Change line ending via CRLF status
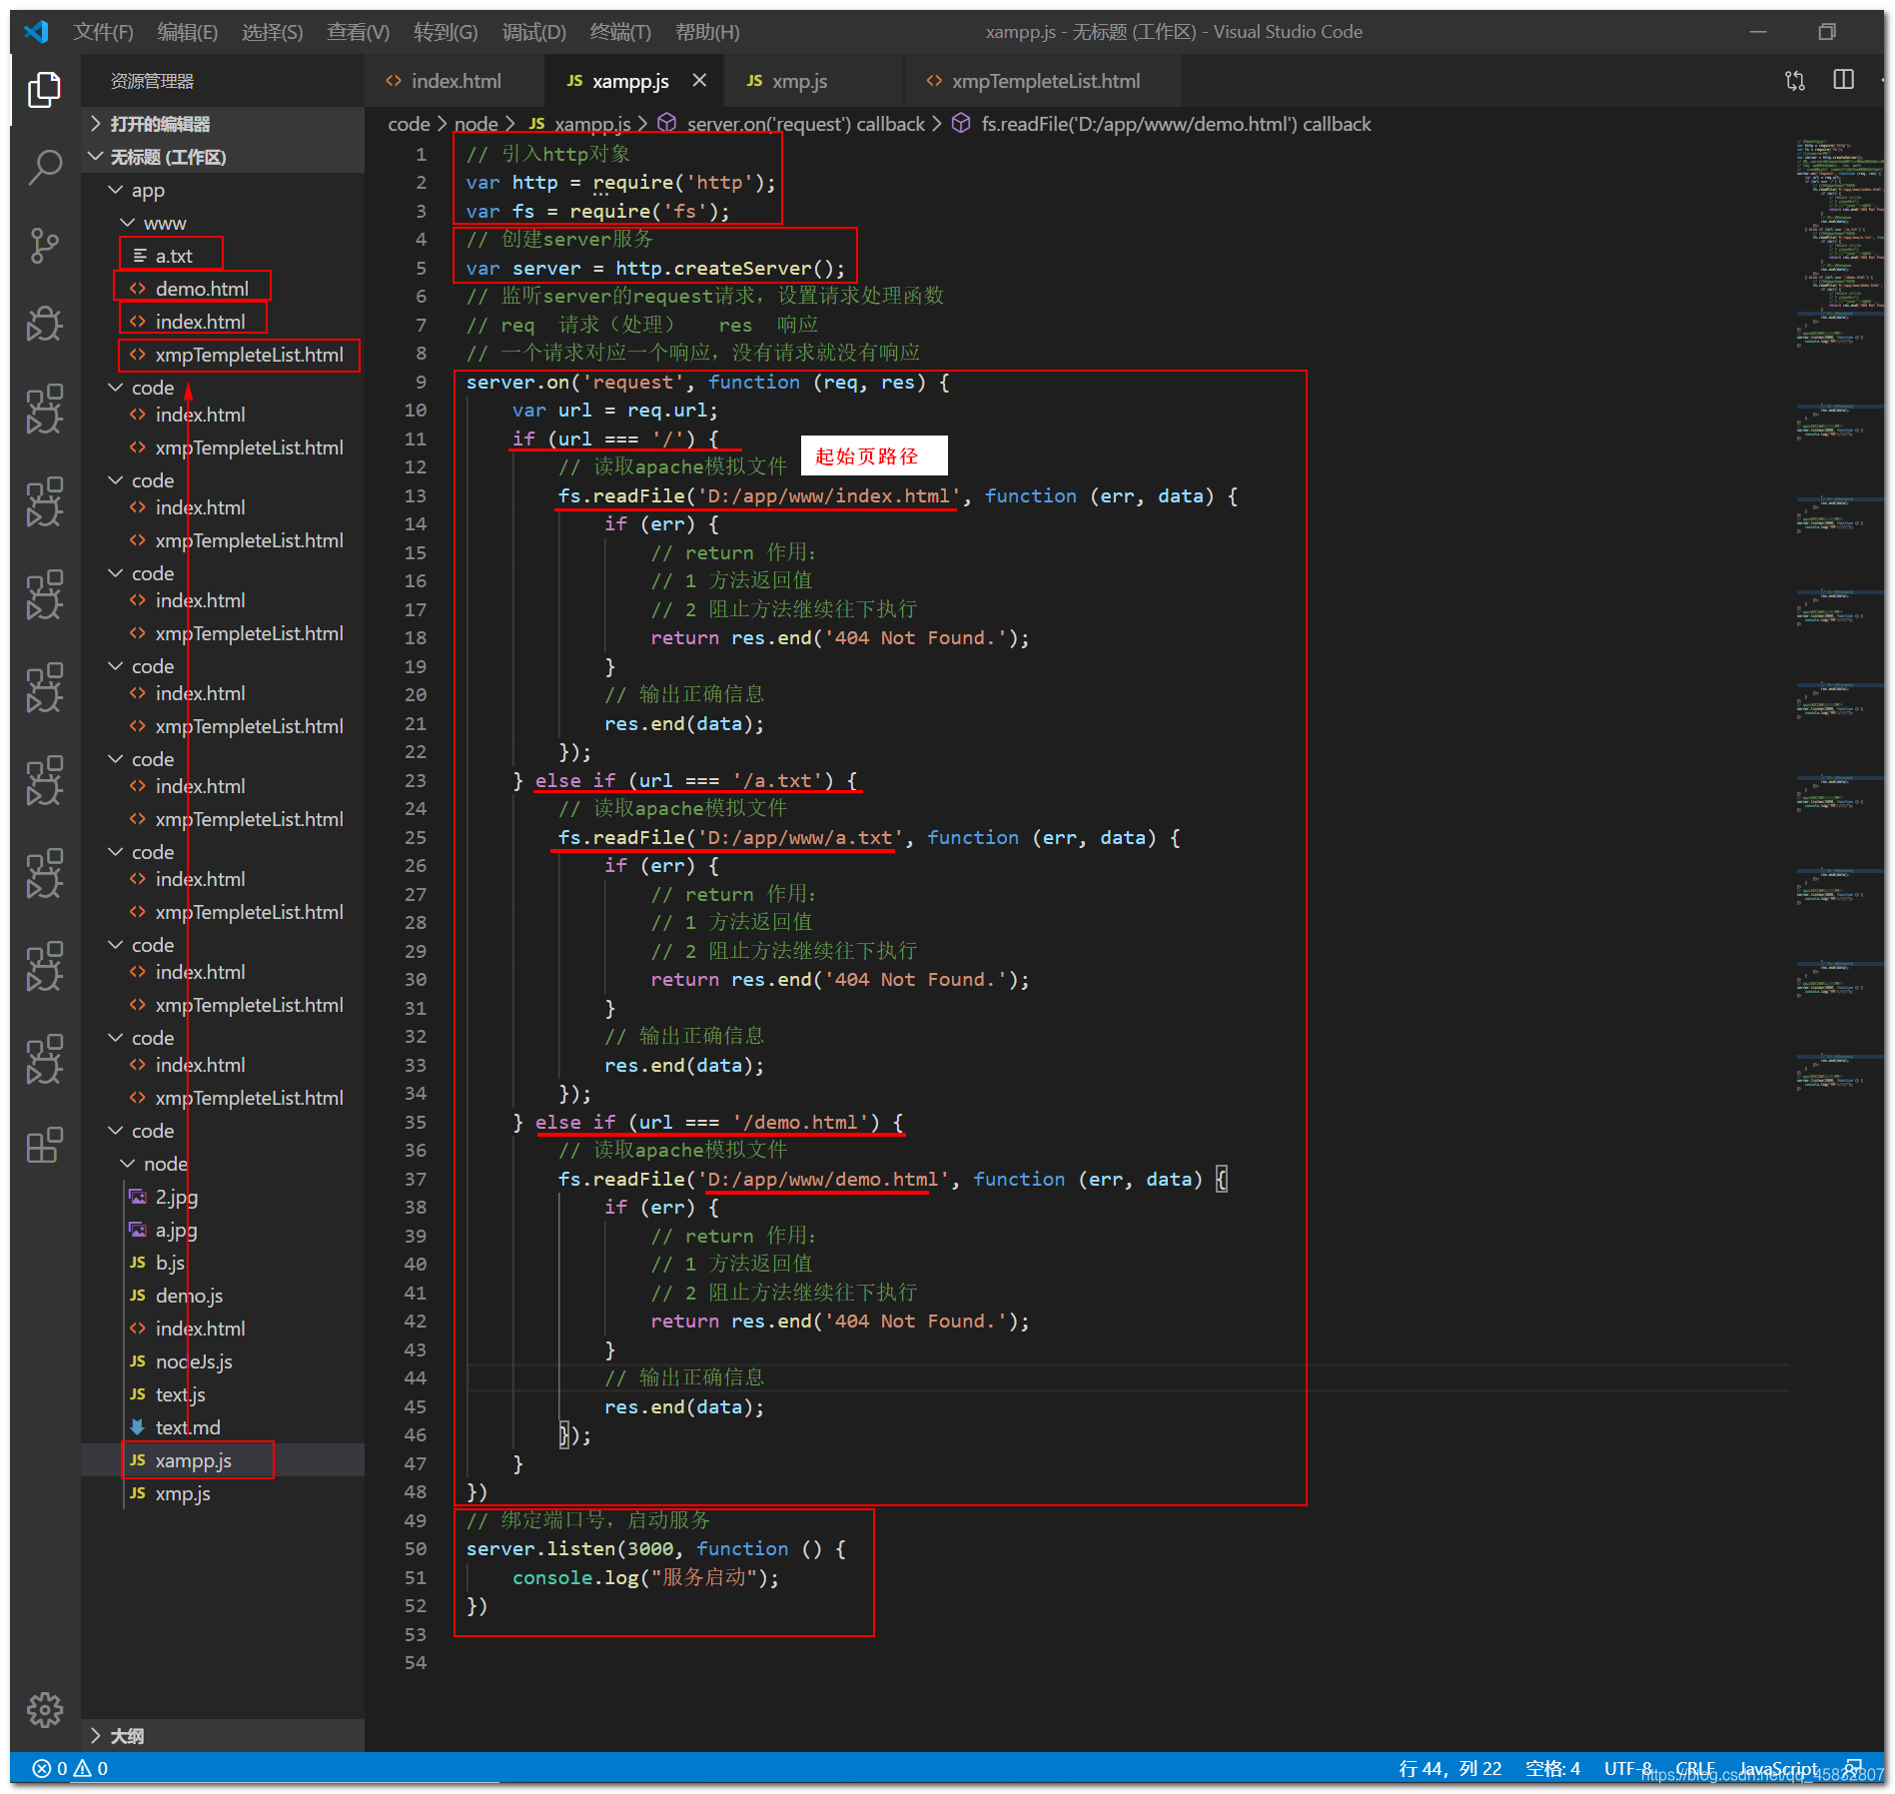 tap(1695, 1768)
